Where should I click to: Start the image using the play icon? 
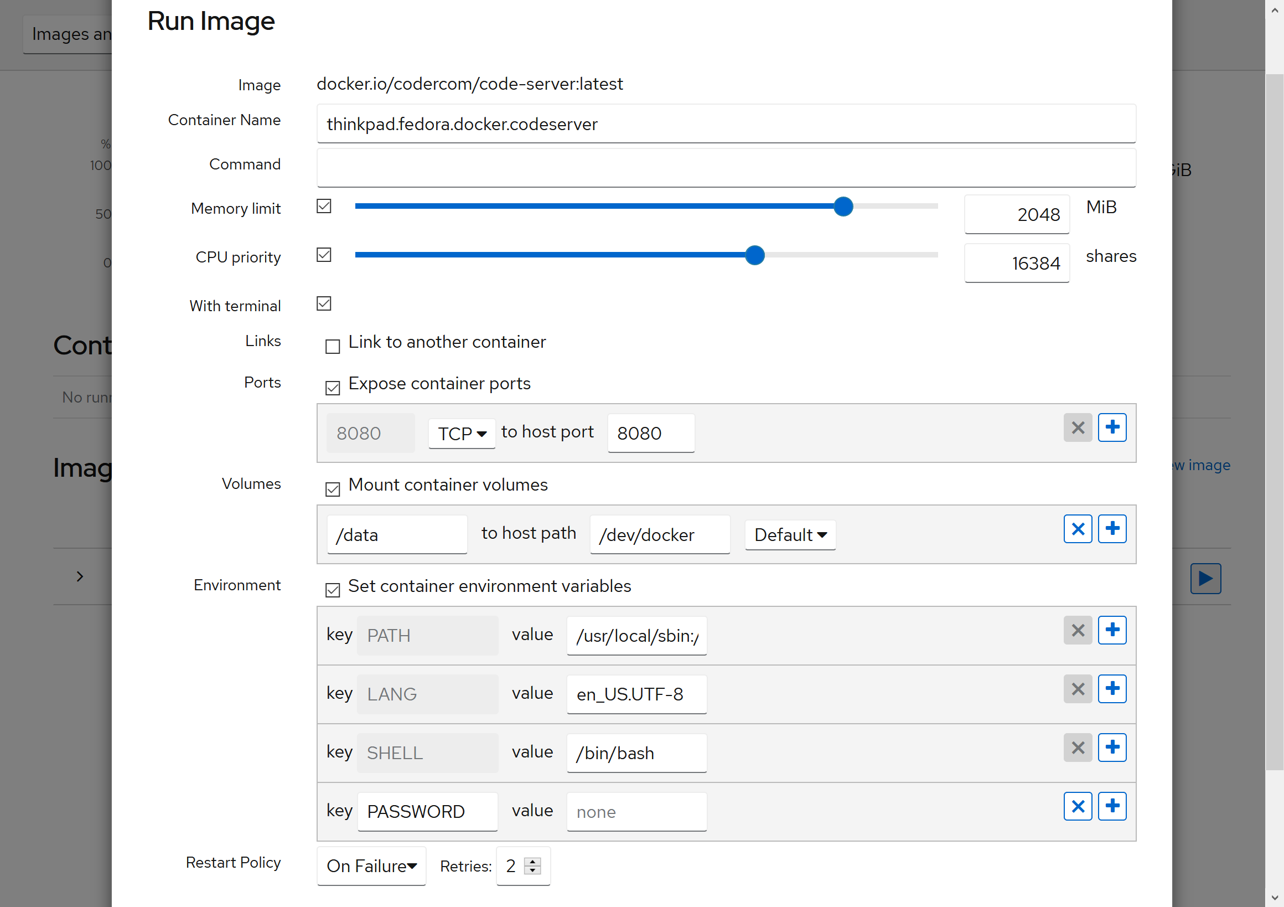pos(1205,579)
